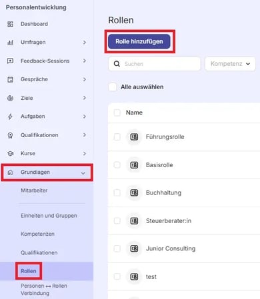Open the Kompetenz filter dropdown

230,64
